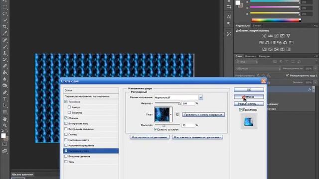Add a Vibrance adjustment (triangle icon)
The image size is (319, 179).
[x=288, y=36]
